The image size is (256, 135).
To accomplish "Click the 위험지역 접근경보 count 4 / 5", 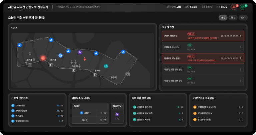I will coord(241,113).
